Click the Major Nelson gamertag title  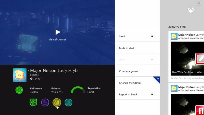pyautogui.click(x=43, y=71)
